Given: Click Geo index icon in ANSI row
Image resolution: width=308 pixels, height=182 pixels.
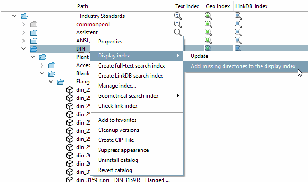Looking at the screenshot, I should point(208,41).
